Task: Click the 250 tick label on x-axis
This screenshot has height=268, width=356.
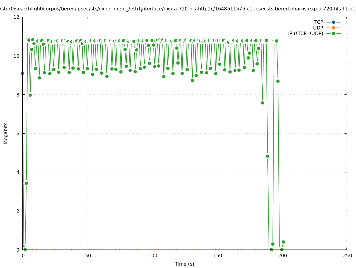Action: point(347,256)
